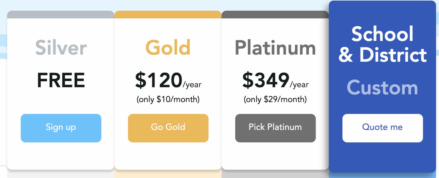Select the School & District heading
This screenshot has width=439, height=178.
click(383, 44)
